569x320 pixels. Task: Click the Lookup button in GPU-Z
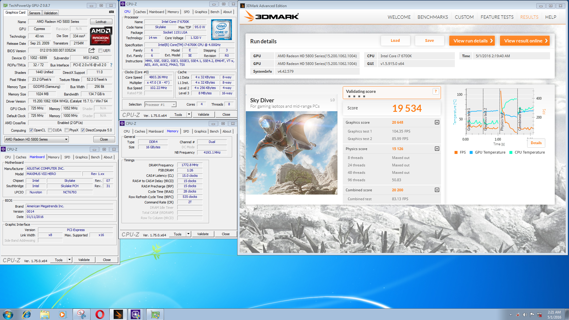point(101,22)
